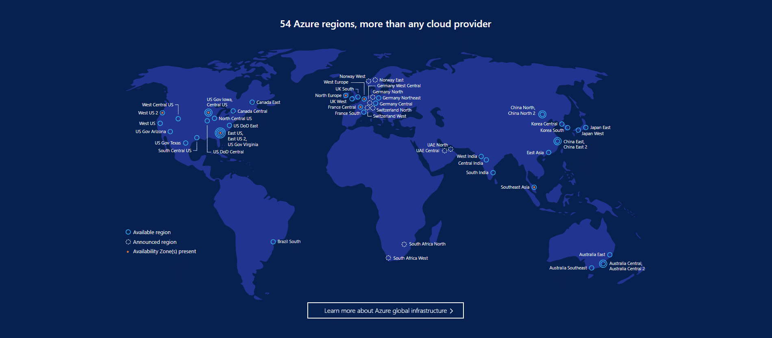Select the Central India region marker
772x338 pixels.
tap(486, 160)
